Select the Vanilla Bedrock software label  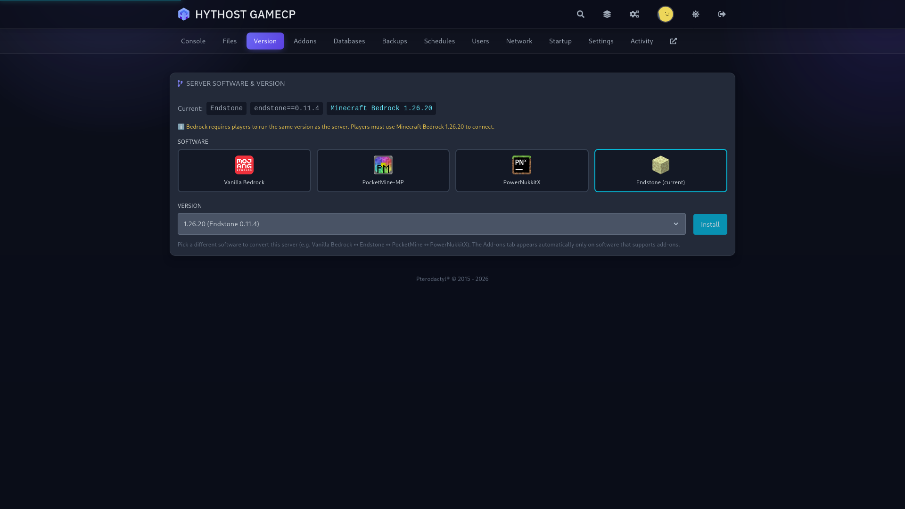(x=244, y=182)
